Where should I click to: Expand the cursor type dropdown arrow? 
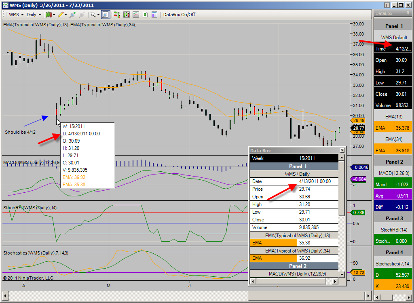(99, 15)
